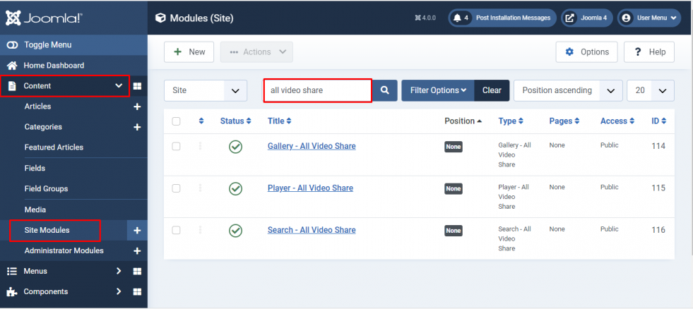The image size is (693, 309).
Task: Select Administrator Modules menu item
Action: point(64,250)
